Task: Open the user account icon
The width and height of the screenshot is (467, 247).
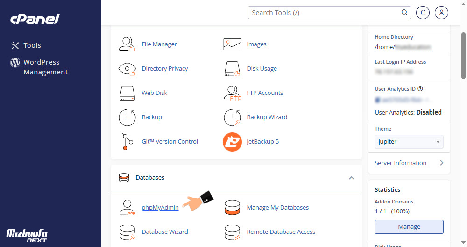Action: (x=441, y=13)
